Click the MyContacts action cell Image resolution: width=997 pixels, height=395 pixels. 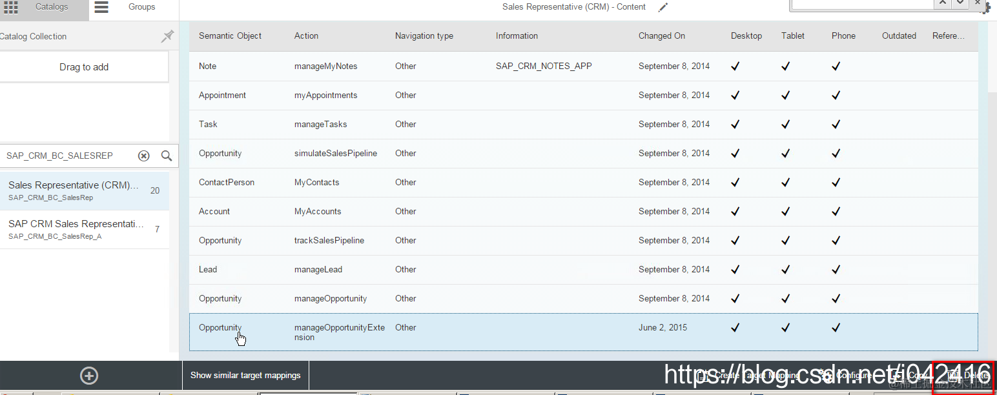click(316, 182)
